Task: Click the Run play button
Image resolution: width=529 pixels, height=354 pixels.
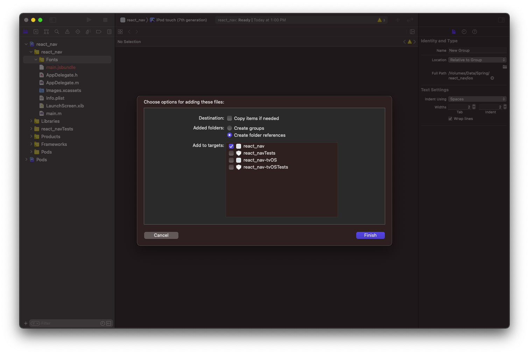Action: click(89, 20)
